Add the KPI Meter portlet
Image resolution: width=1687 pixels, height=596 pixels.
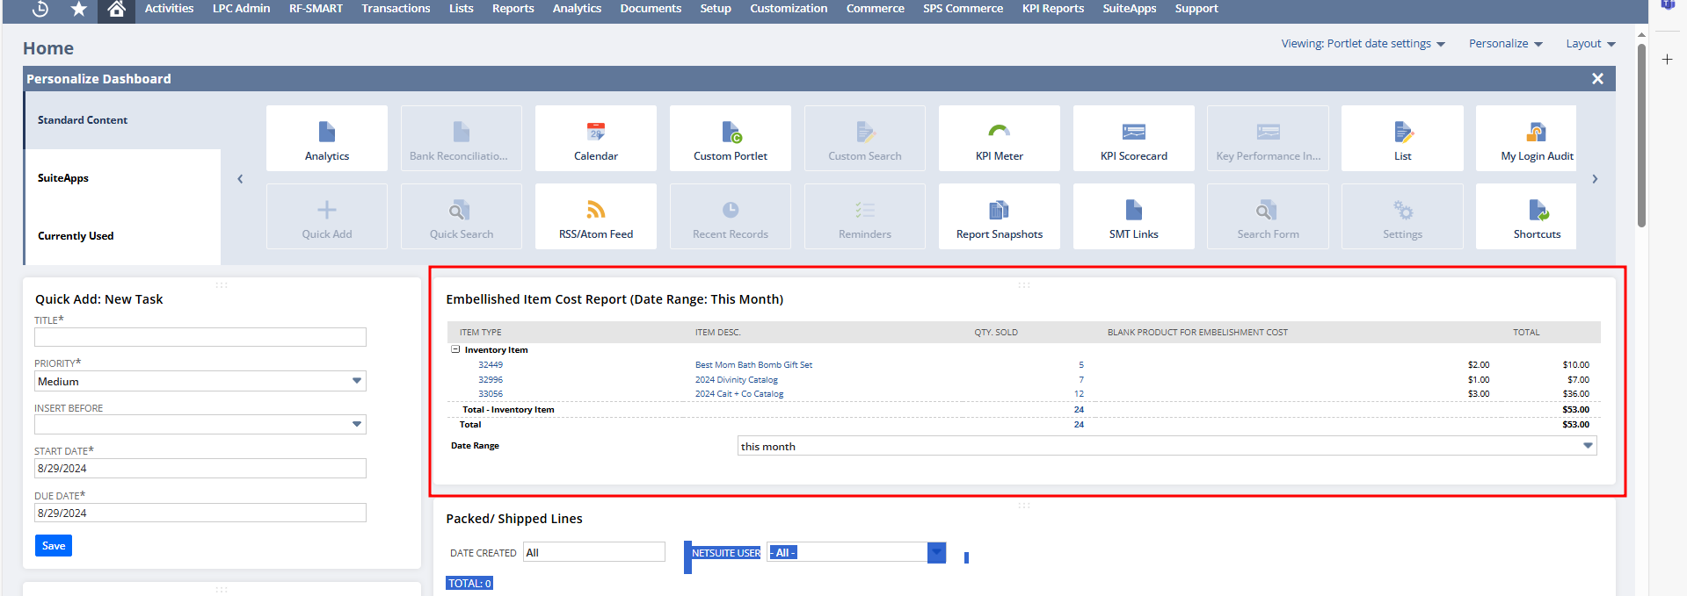click(999, 139)
